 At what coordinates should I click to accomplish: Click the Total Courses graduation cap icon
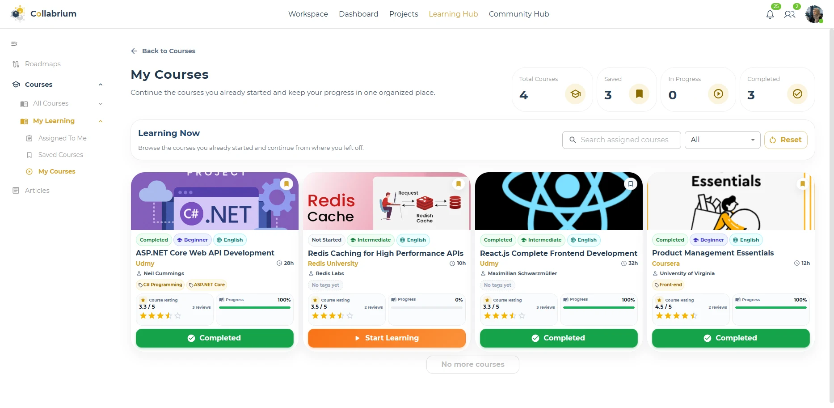pos(575,94)
